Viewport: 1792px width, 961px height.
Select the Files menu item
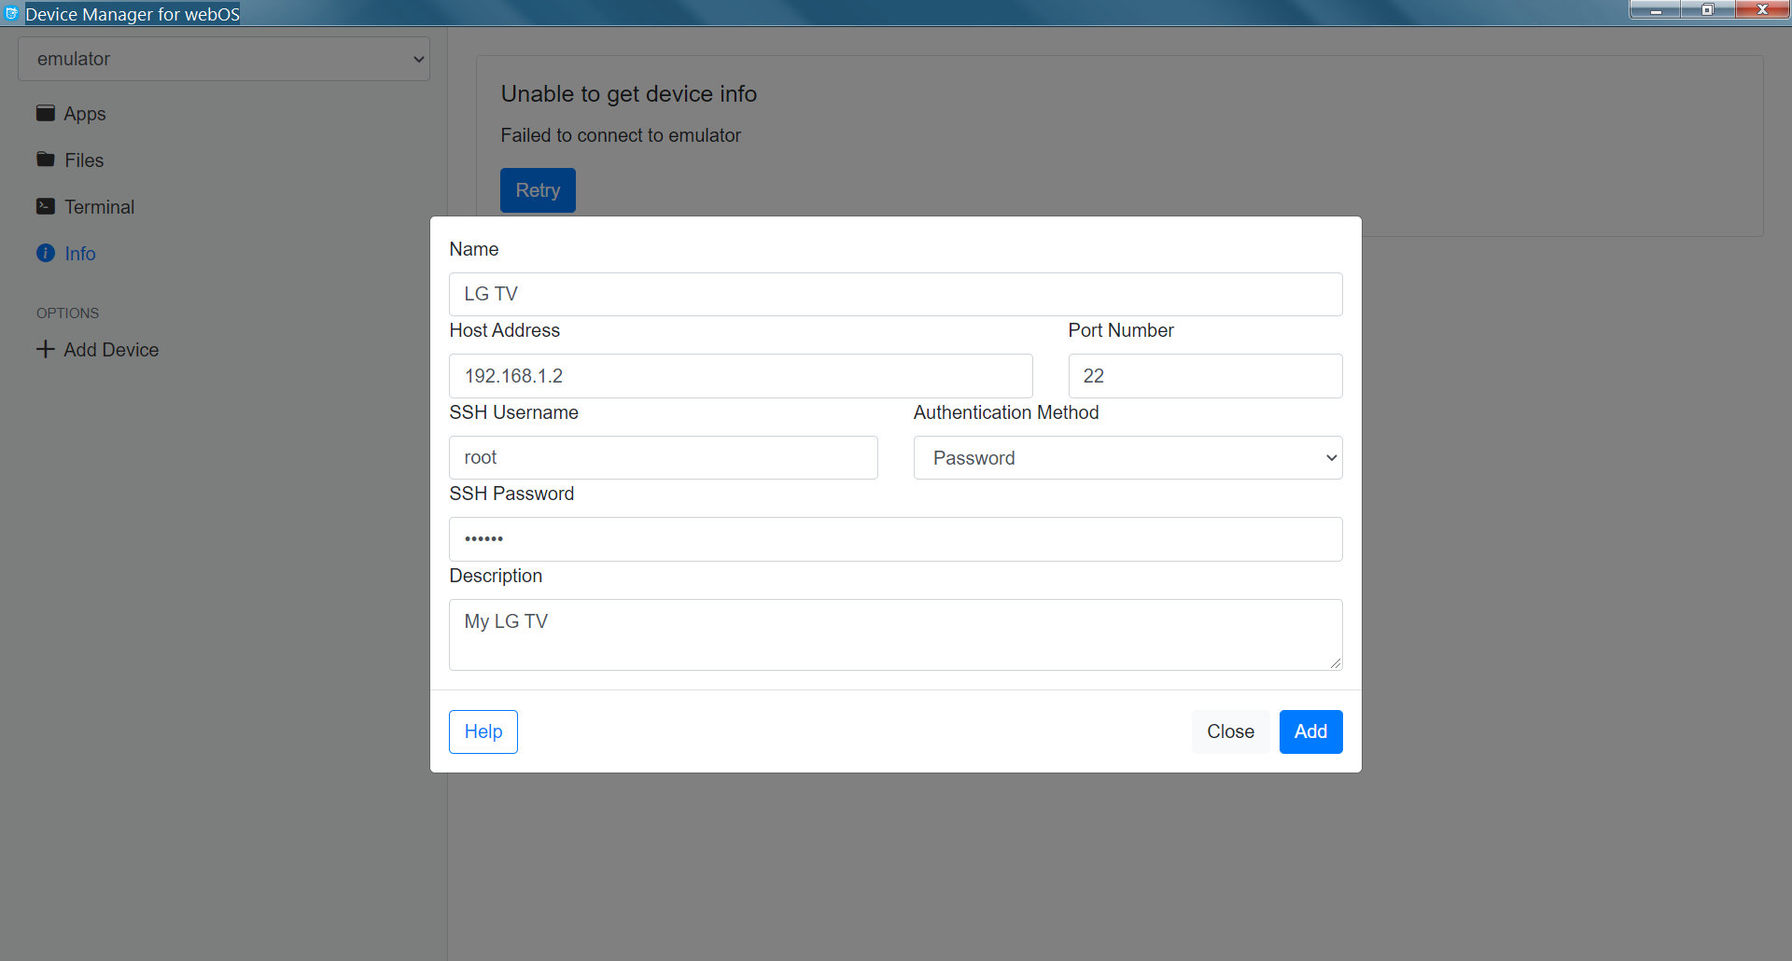pyautogui.click(x=84, y=160)
